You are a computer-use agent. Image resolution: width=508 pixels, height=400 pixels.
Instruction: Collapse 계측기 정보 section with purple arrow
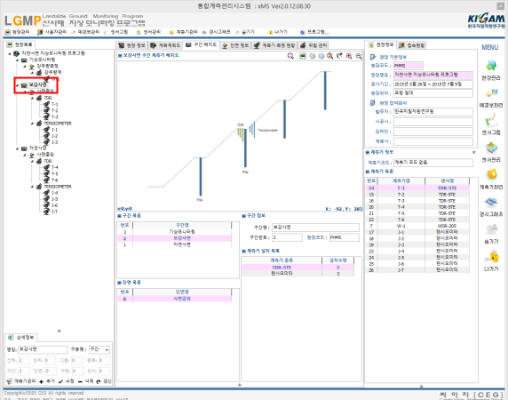[473, 152]
